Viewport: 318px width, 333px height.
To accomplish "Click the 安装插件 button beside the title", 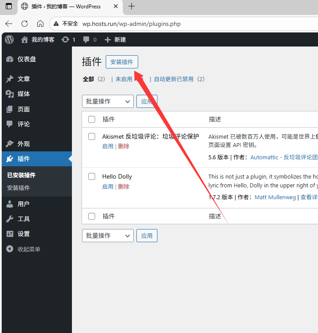I will (121, 62).
